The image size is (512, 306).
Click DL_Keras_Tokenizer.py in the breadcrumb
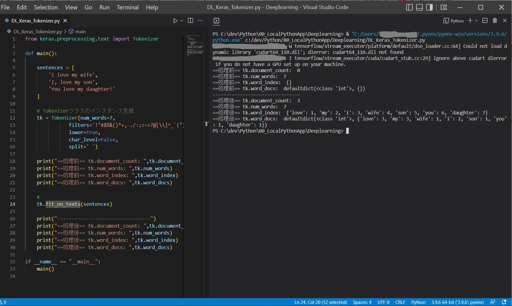(38, 31)
